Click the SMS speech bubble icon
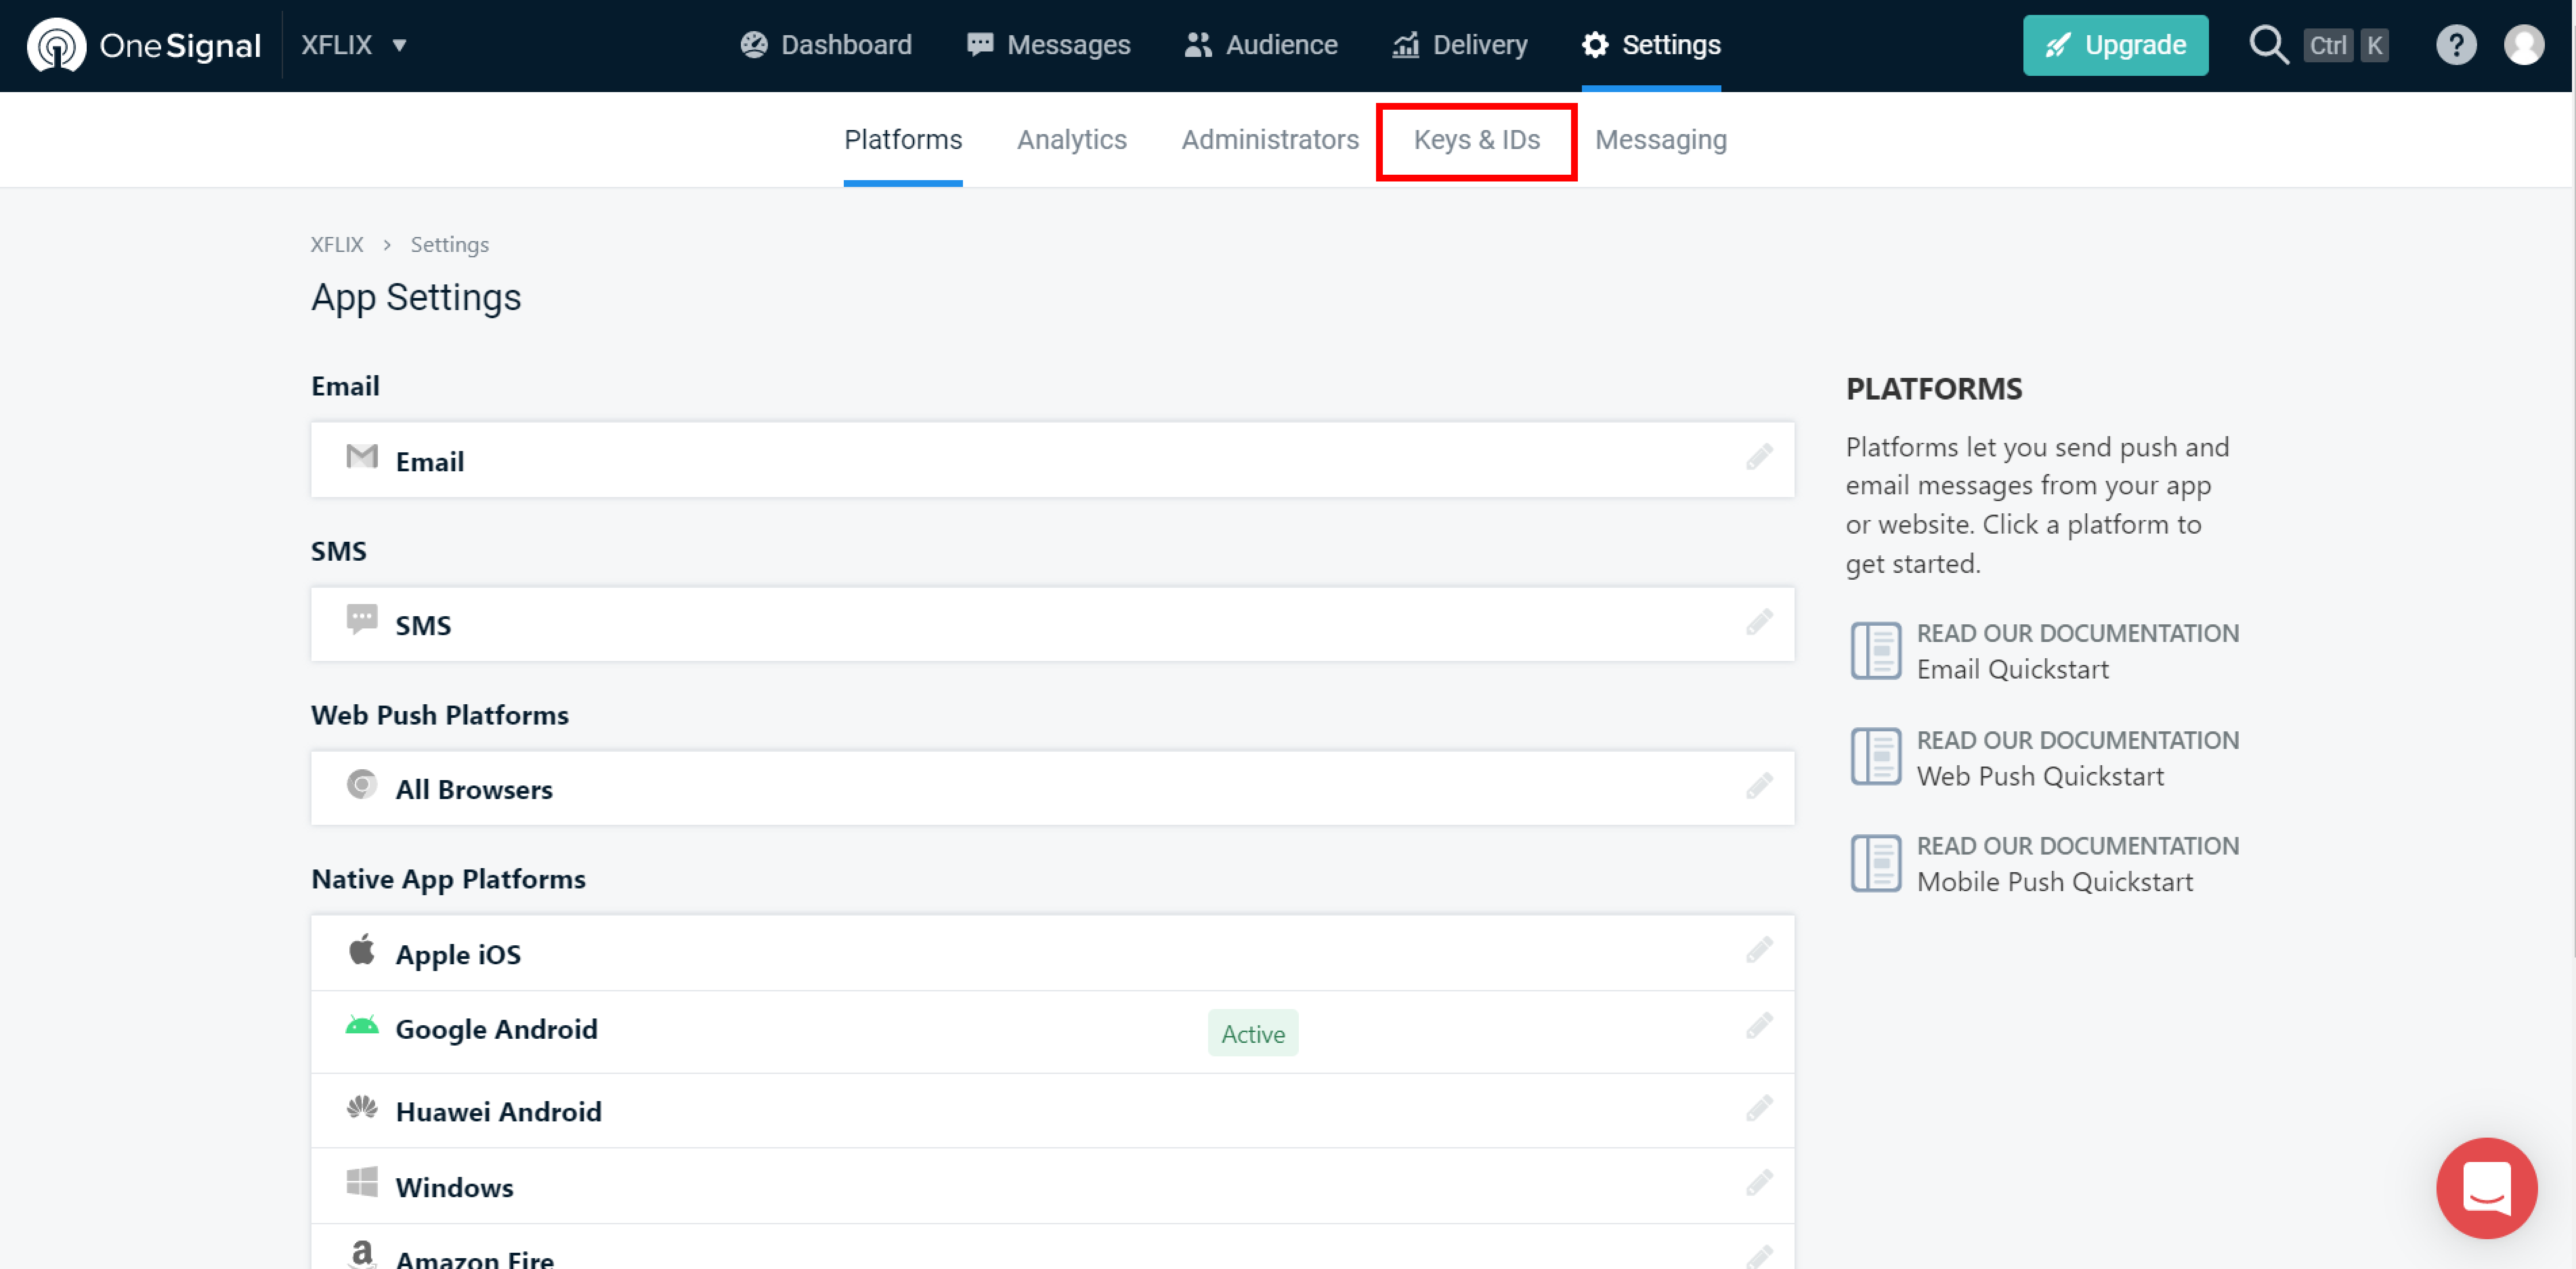Viewport: 2576px width, 1269px height. (x=362, y=620)
